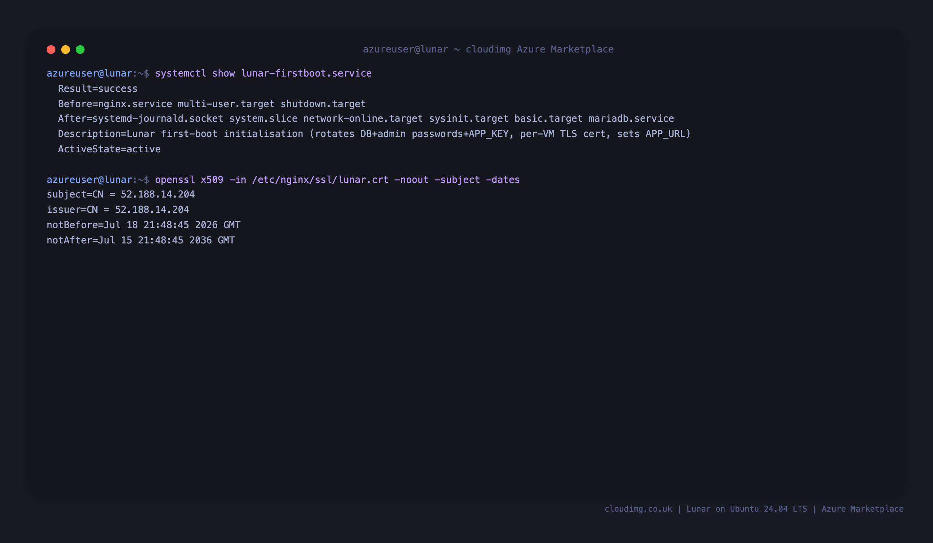The width and height of the screenshot is (933, 543).
Task: Click the terminal title 'azureuser@lunar ~ cloudimg Azure Marketplace'
Action: pos(488,49)
